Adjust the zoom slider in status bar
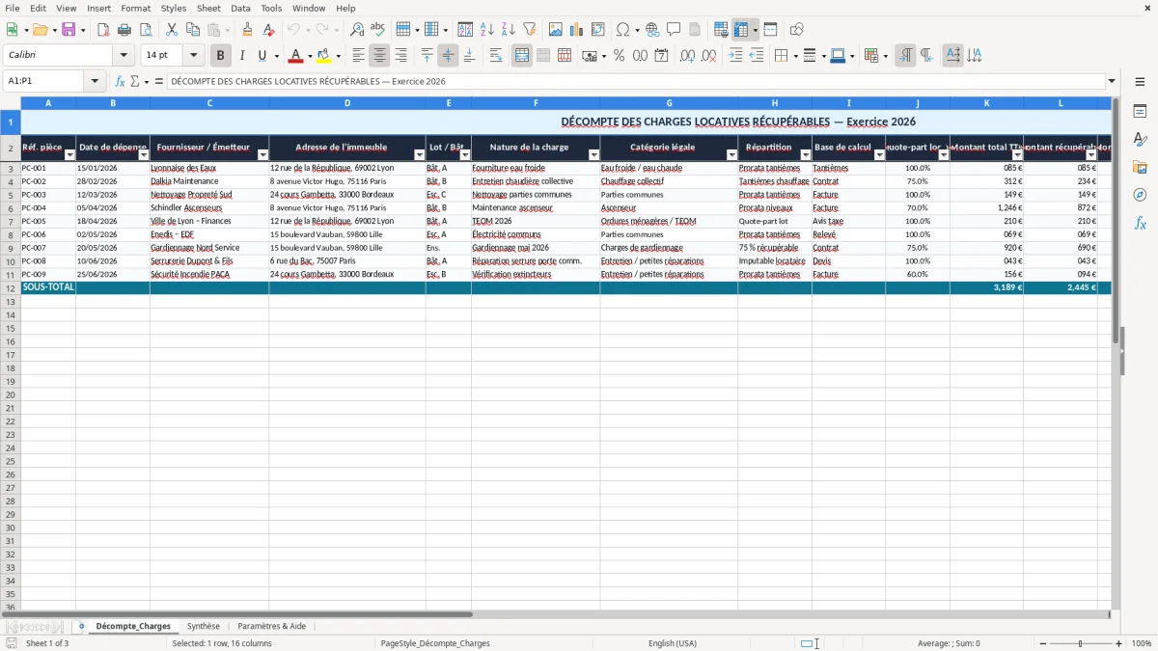 pyautogui.click(x=1080, y=643)
